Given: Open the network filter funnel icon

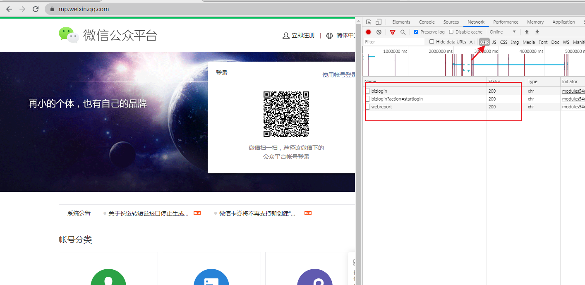Looking at the screenshot, I should (x=392, y=32).
